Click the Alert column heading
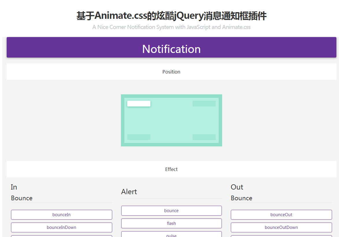 129,192
